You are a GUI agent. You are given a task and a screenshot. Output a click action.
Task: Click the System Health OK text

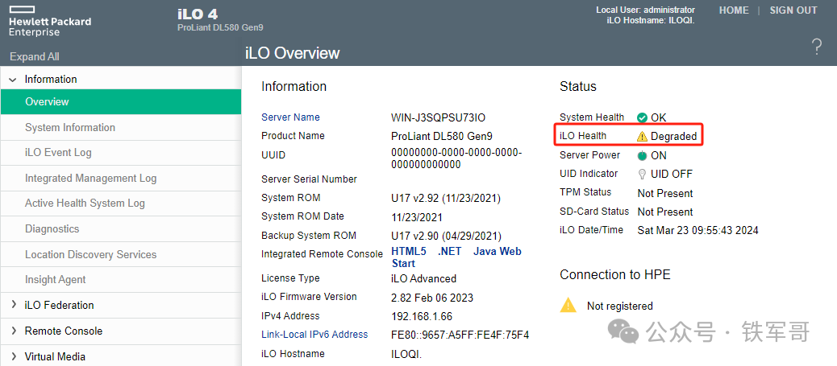click(658, 117)
